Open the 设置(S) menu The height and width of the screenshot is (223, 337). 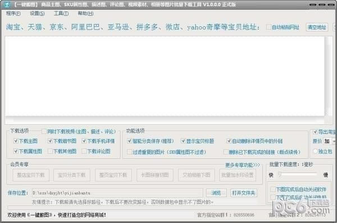click(x=37, y=13)
